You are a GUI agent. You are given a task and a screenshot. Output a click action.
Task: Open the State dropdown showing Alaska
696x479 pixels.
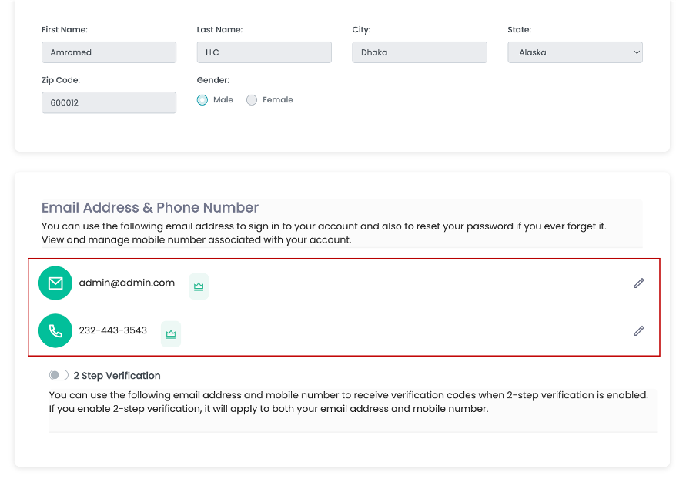(575, 52)
